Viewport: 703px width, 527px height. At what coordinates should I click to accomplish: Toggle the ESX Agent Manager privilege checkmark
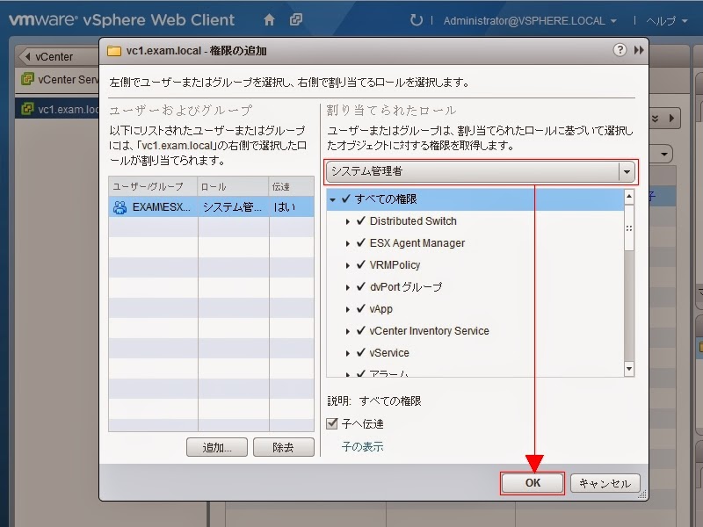(361, 242)
